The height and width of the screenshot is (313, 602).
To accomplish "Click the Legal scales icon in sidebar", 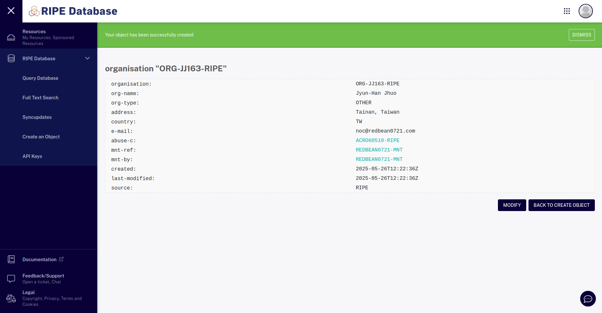I will click(10, 298).
